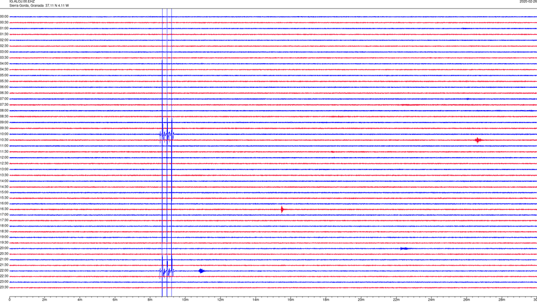Click the calibration pulses on the 10:00 trace
537x302 pixels.
click(167, 134)
